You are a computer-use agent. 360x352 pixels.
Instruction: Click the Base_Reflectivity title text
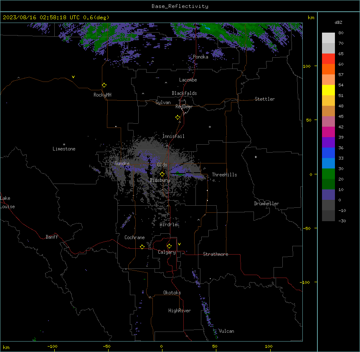pyautogui.click(x=180, y=6)
